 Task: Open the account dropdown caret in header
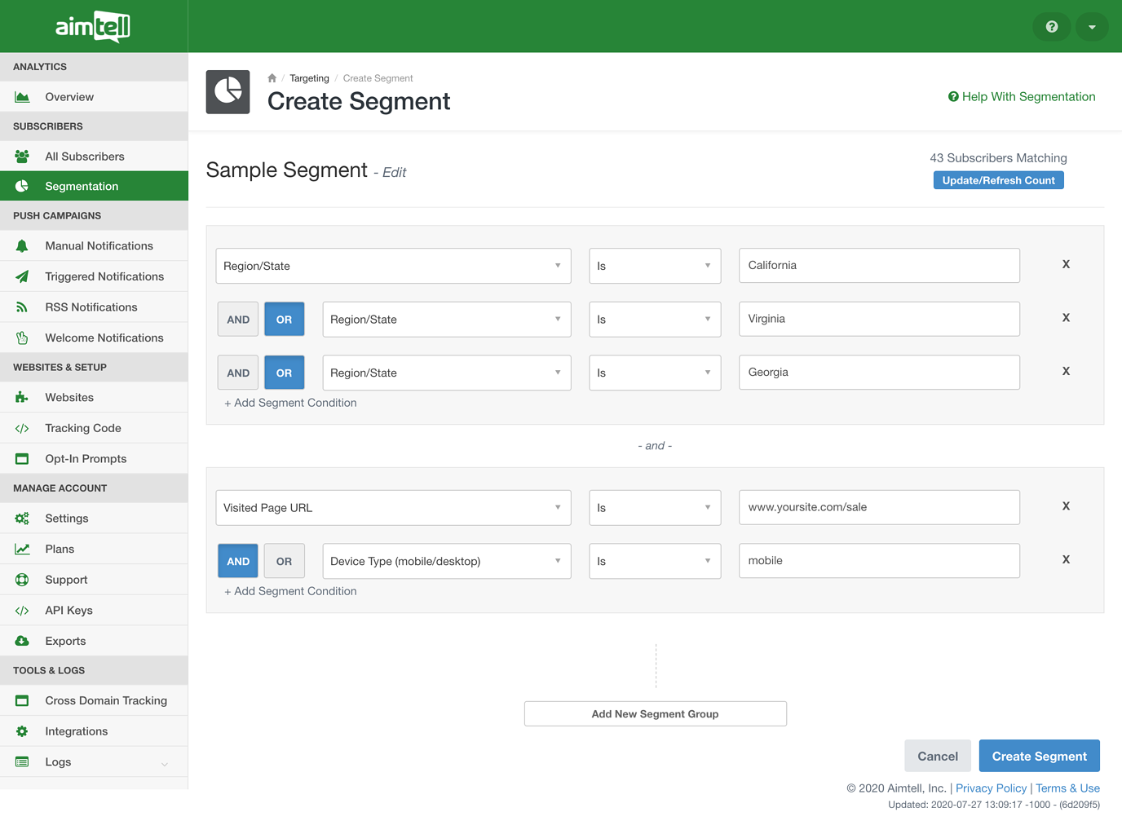1091,27
